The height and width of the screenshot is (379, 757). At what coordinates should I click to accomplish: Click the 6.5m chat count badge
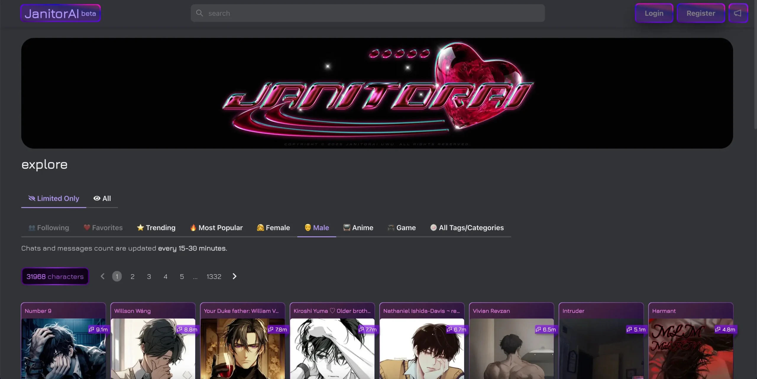click(x=546, y=329)
